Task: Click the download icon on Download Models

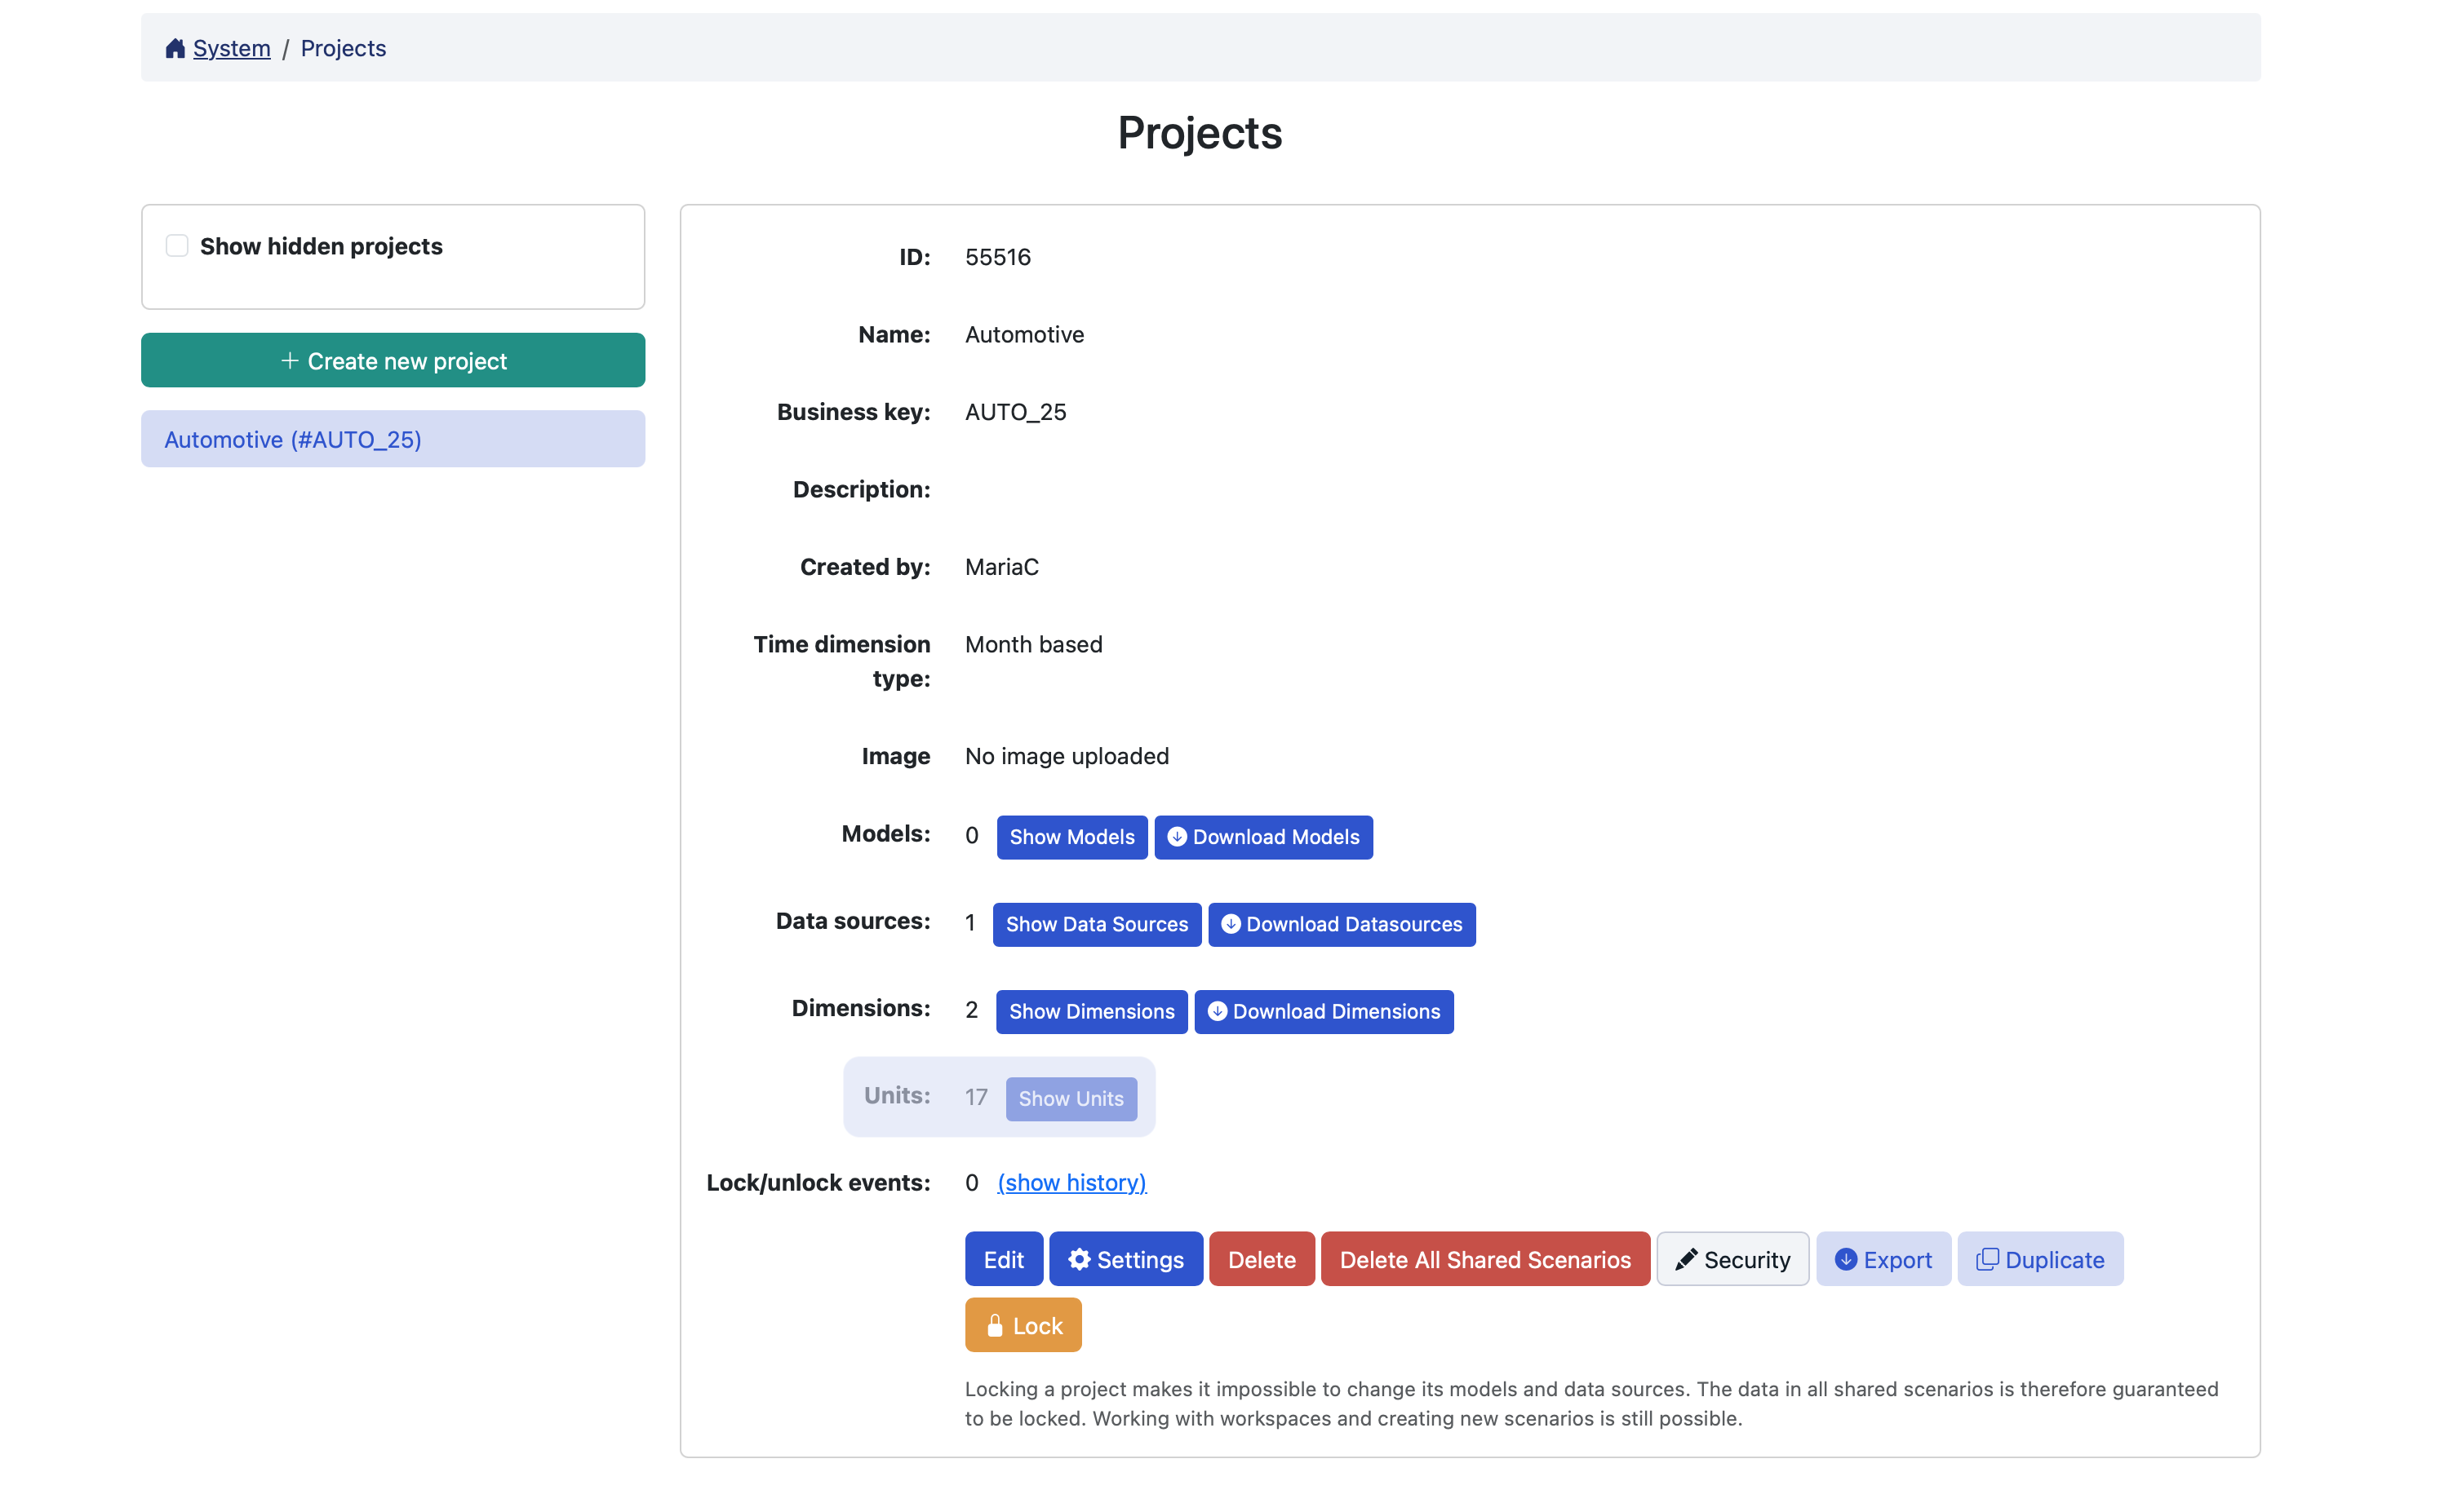Action: pyautogui.click(x=1177, y=837)
